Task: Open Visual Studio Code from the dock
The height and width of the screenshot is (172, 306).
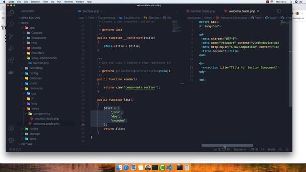Action: coord(169,167)
